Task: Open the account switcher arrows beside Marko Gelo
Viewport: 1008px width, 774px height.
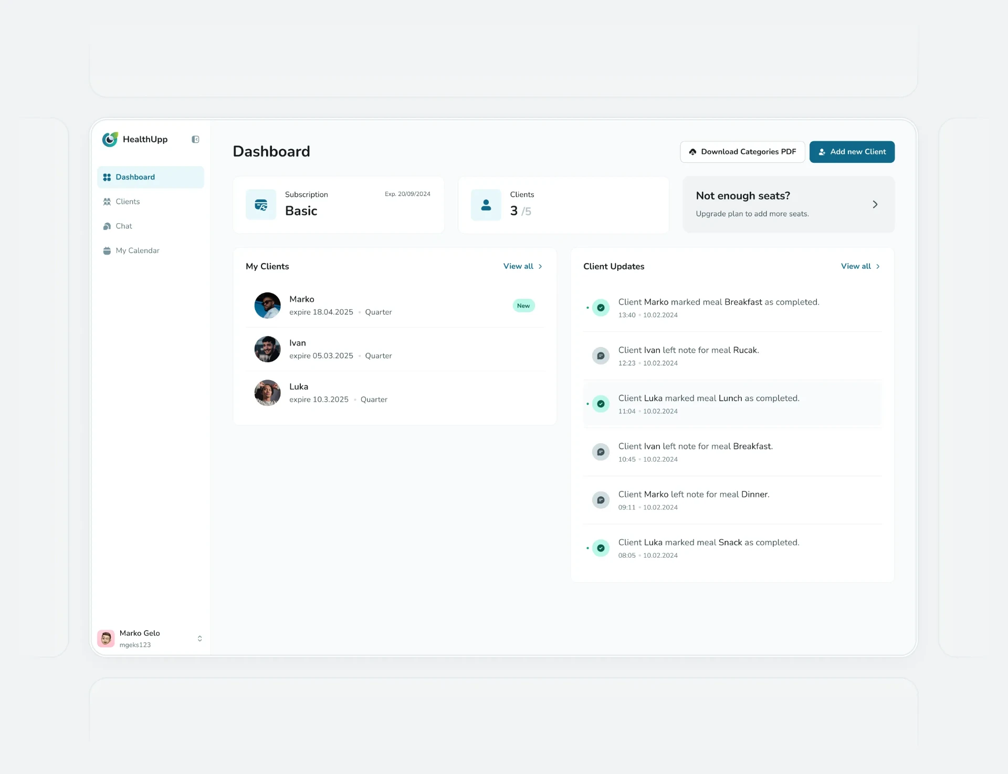Action: [199, 639]
